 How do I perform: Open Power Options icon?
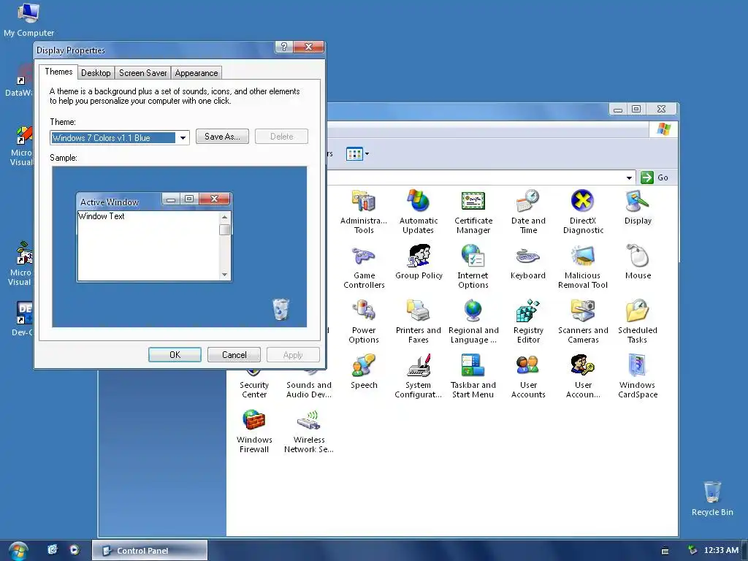coord(364,321)
